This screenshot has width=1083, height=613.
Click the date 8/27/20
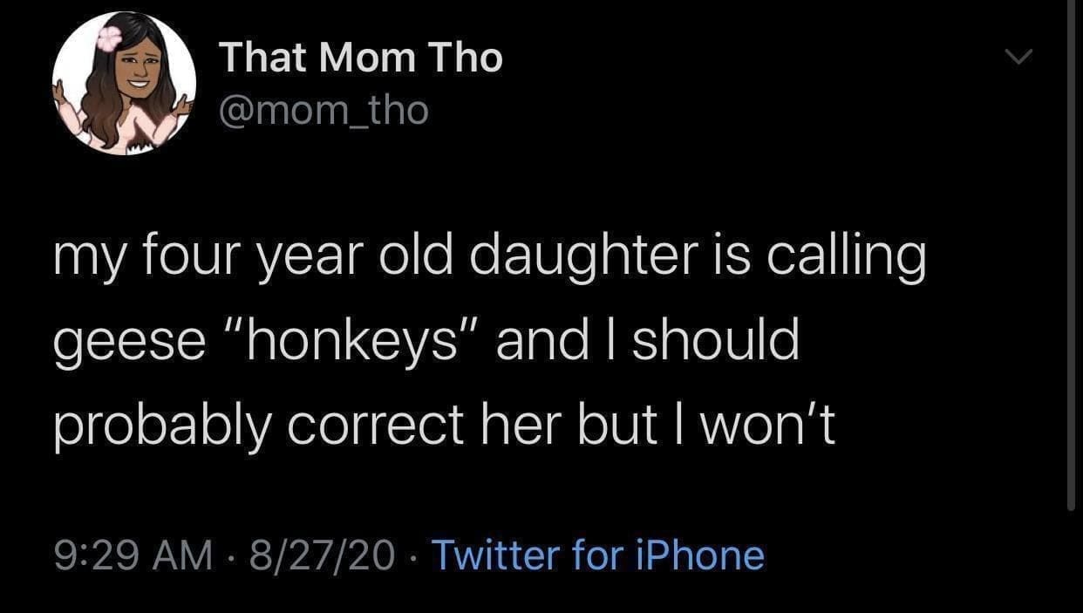pyautogui.click(x=321, y=555)
